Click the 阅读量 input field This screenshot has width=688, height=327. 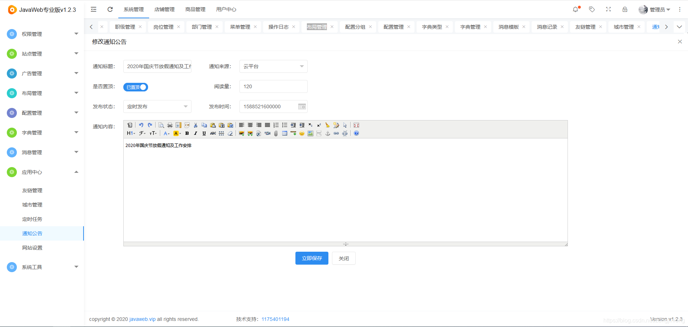pos(273,86)
